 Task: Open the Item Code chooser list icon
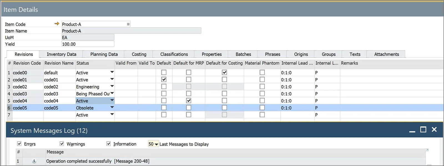coord(128,24)
